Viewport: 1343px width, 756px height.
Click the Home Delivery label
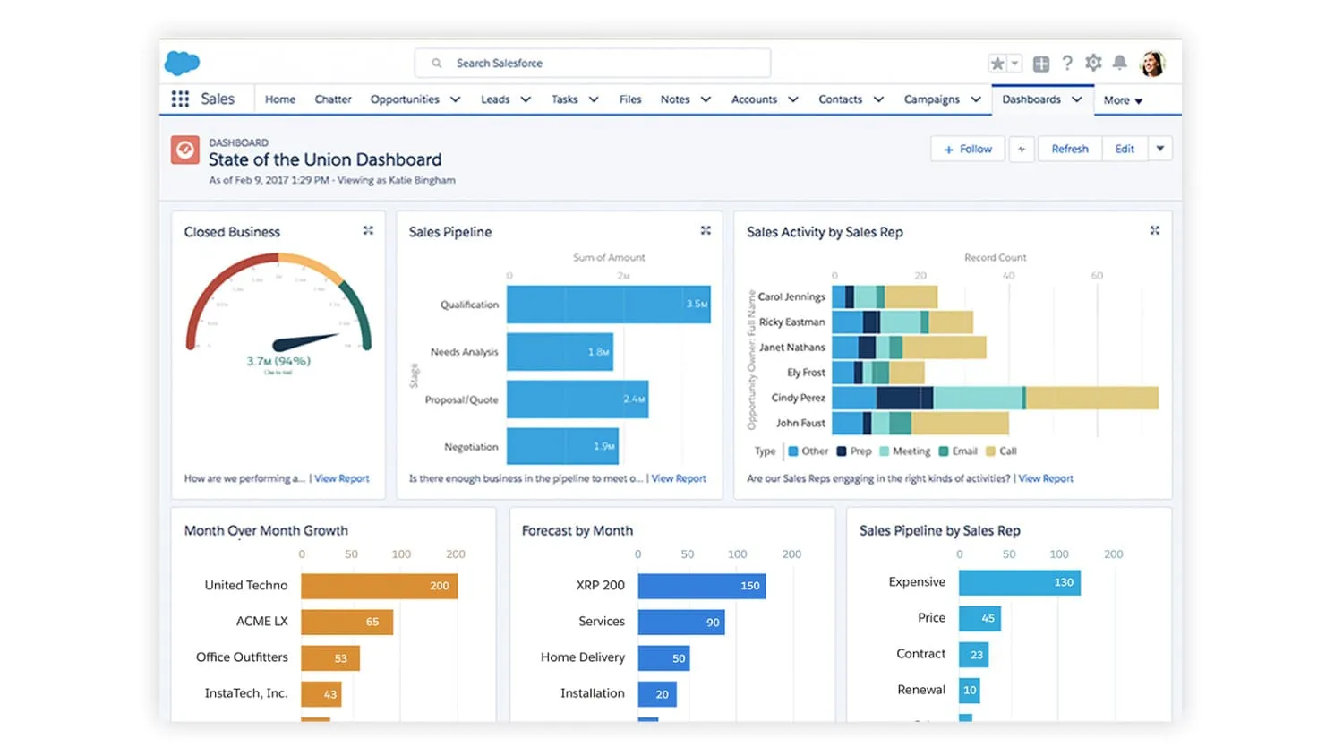pyautogui.click(x=583, y=657)
